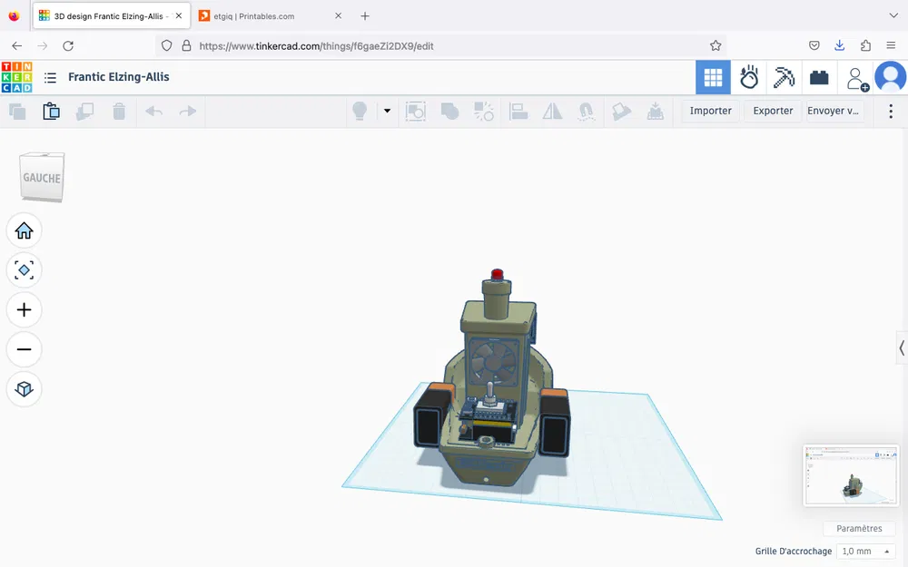Screen dimensions: 908x567
Task: Zoom in using the plus icon
Action: tap(25, 309)
